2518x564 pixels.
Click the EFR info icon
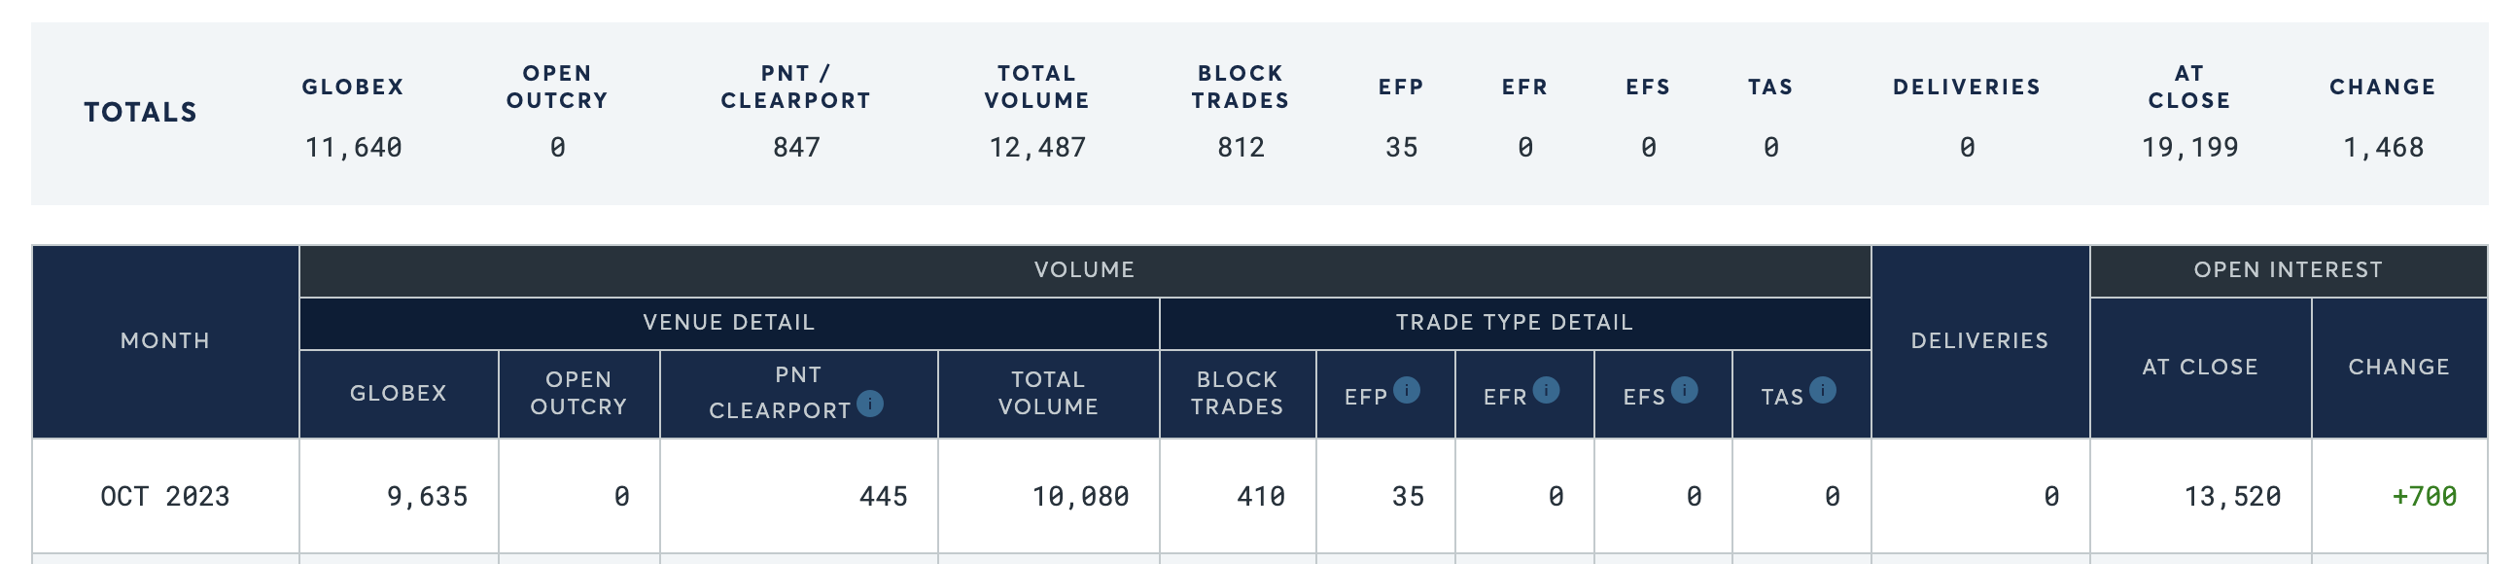coord(1546,390)
